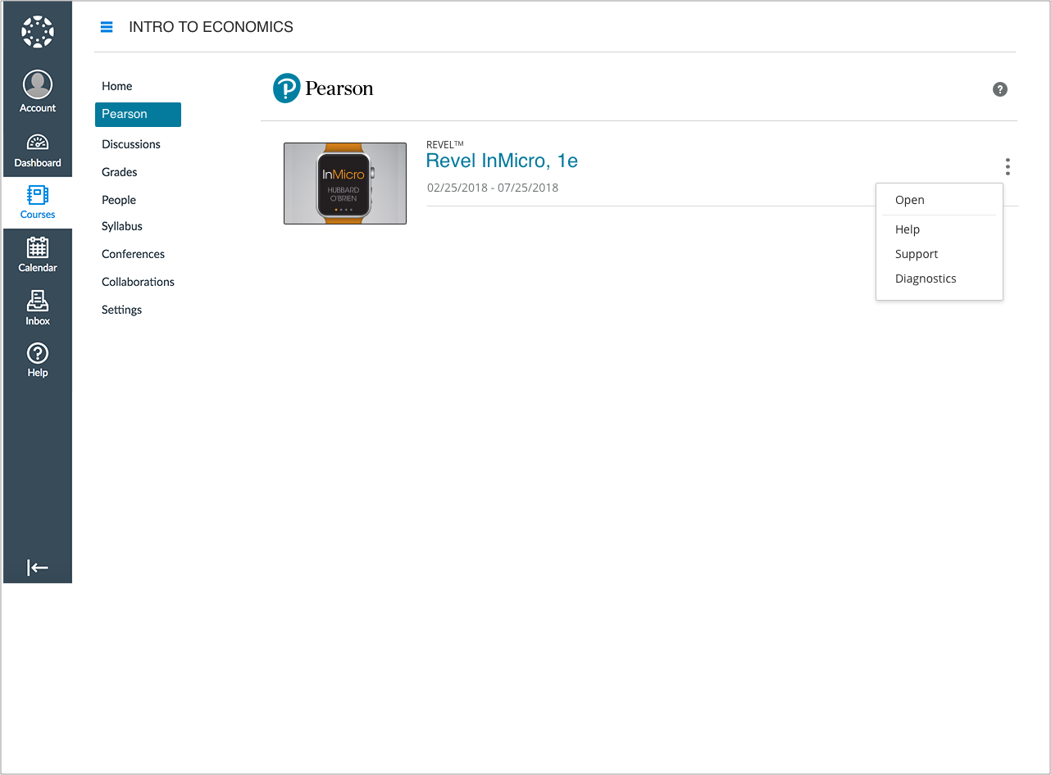Screen dimensions: 1051x775
Task: Click the Canvas logo icon
Action: (x=38, y=31)
